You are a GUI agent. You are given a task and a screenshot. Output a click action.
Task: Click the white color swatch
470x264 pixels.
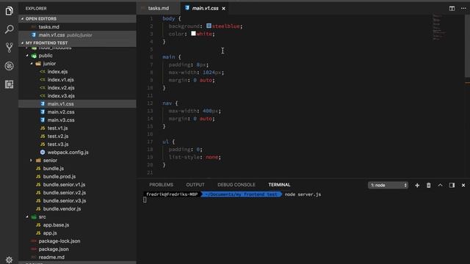[193, 34]
